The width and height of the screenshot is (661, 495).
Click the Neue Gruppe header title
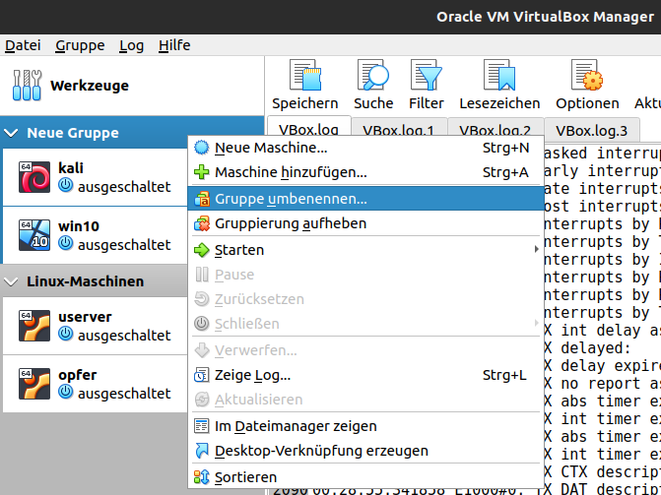click(73, 133)
